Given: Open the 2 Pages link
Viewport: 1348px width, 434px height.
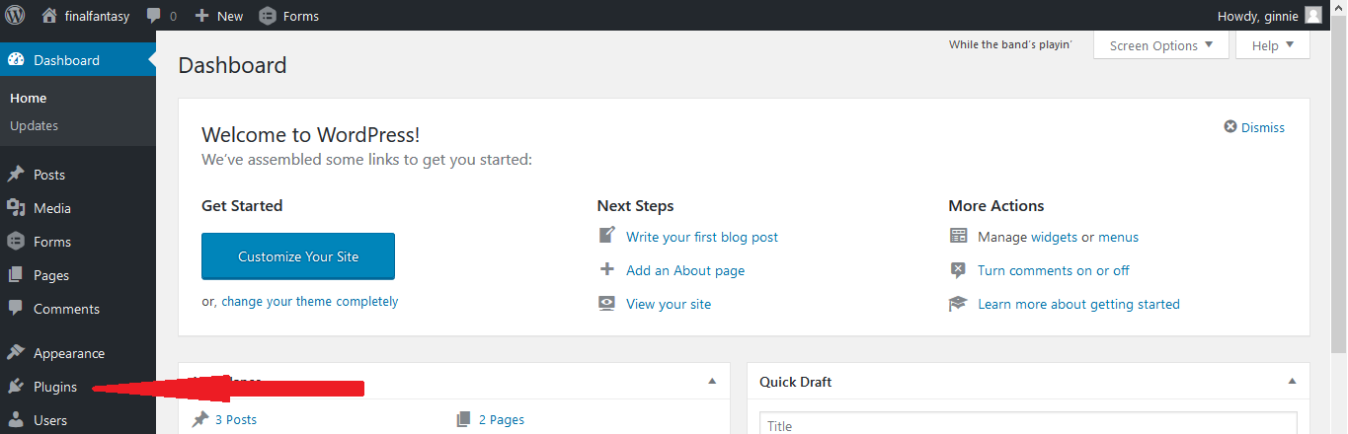Looking at the screenshot, I should coord(502,419).
